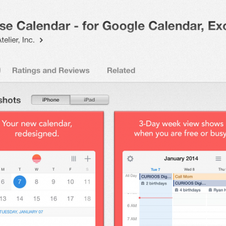Select date 15 in the calendar
This screenshot has width=226, height=226.
(36, 198)
